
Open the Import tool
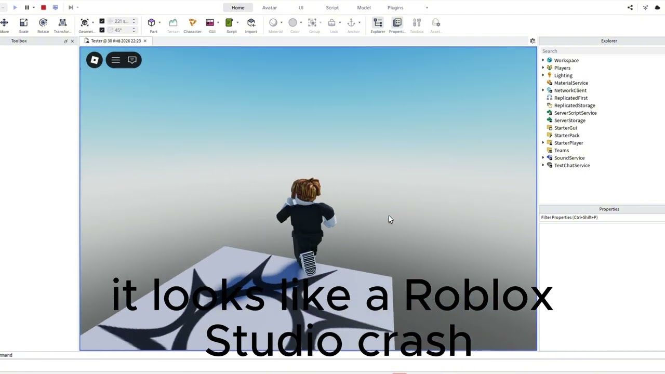pyautogui.click(x=251, y=25)
